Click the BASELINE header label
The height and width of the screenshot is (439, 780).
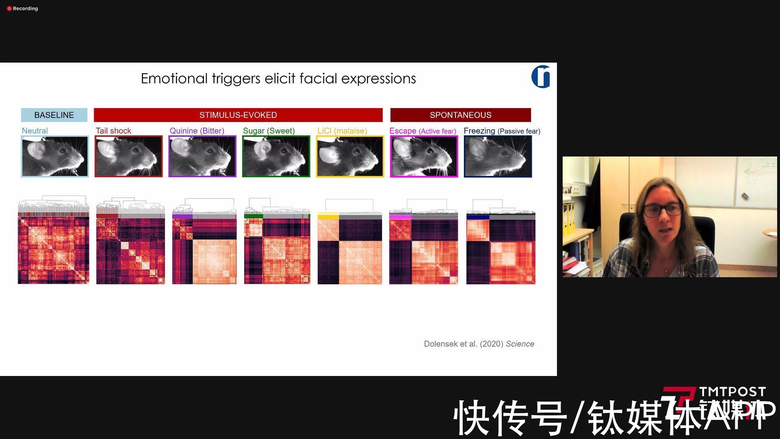54,115
